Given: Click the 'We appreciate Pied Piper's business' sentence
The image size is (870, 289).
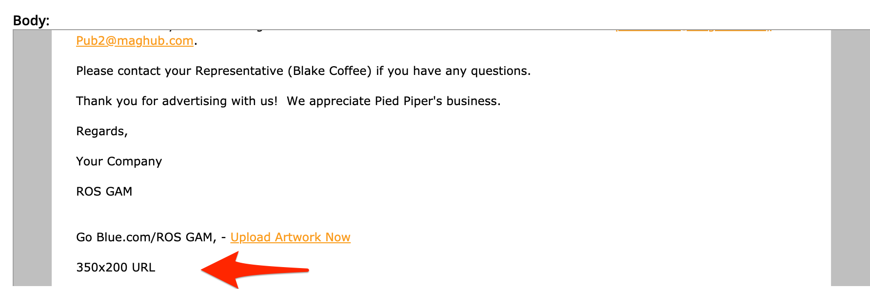Looking at the screenshot, I should click(x=394, y=101).
